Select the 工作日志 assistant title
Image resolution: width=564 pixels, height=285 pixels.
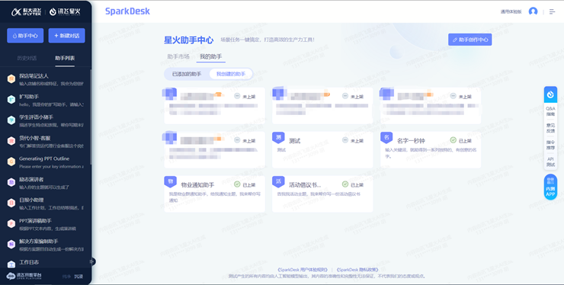29,262
